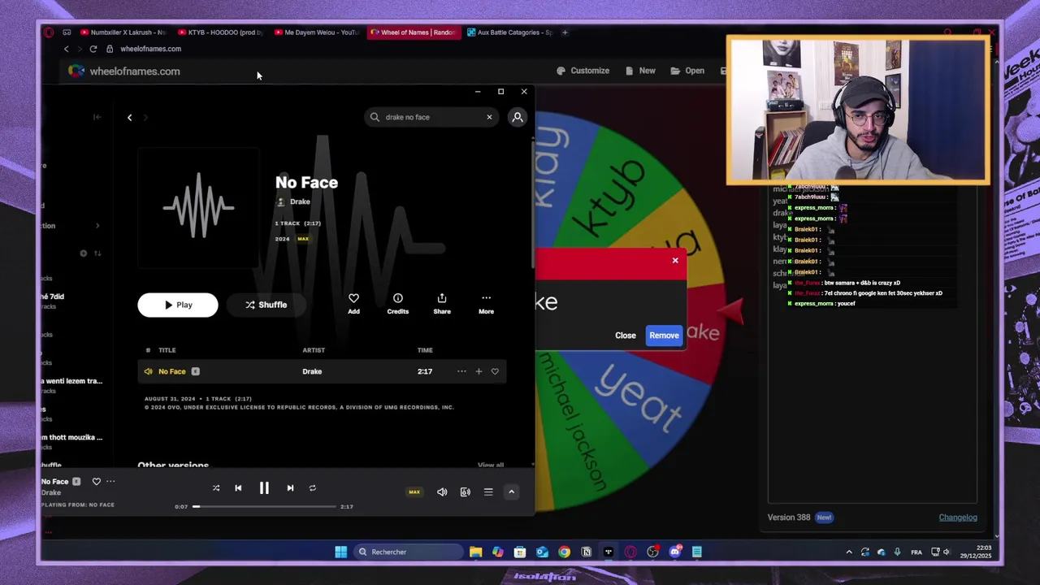Click the sidebar add playlist icon

pyautogui.click(x=83, y=253)
